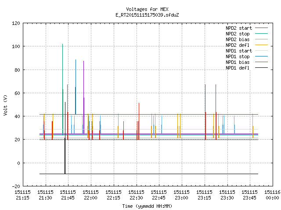Click the file name E_RT20151115175039.sfduZ
Viewport: 281px width, 210px height.
(x=147, y=15)
